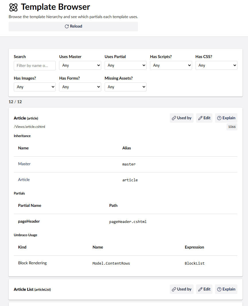Click Edit button for Article template
This screenshot has width=248, height=306.
[204, 118]
